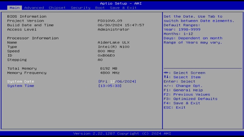Screen dimensions: 244x137
Task: Click the F3: Optimized Defaults hint
Action: coord(191,99)
